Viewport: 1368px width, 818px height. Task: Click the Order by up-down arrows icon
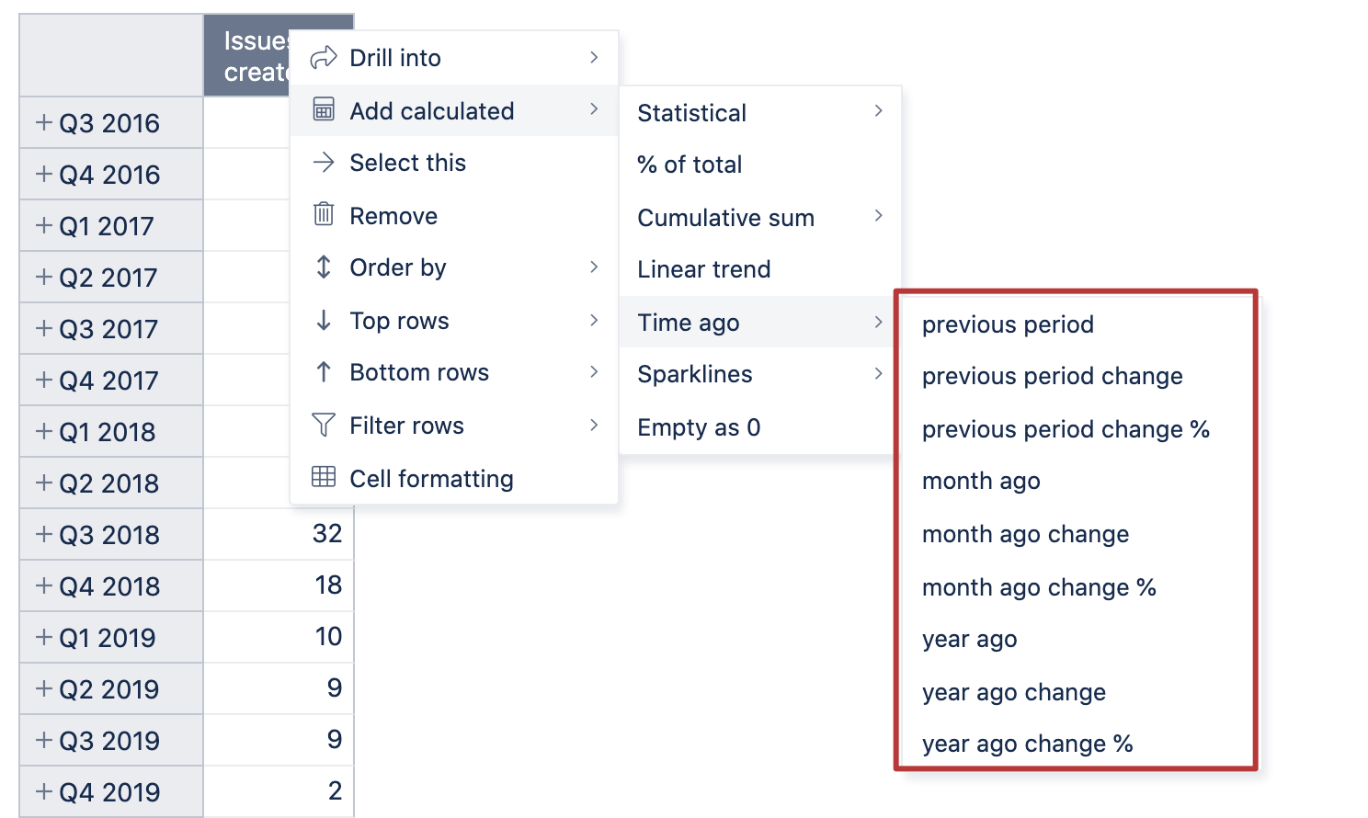[x=324, y=267]
